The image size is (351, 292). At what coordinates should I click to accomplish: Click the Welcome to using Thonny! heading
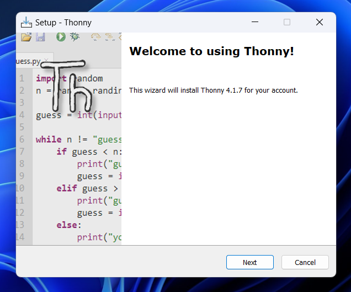pos(211,51)
